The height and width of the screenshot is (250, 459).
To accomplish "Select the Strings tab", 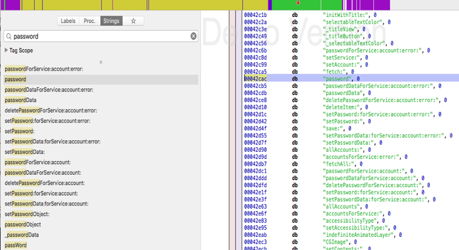I will point(111,21).
